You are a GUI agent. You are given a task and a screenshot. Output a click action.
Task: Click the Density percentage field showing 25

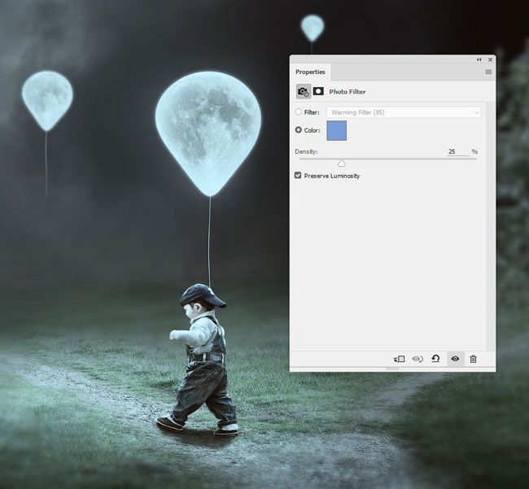coord(458,152)
